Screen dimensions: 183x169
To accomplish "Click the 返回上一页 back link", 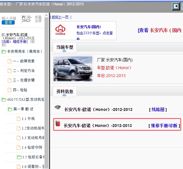I will pyautogui.click(x=61, y=17).
